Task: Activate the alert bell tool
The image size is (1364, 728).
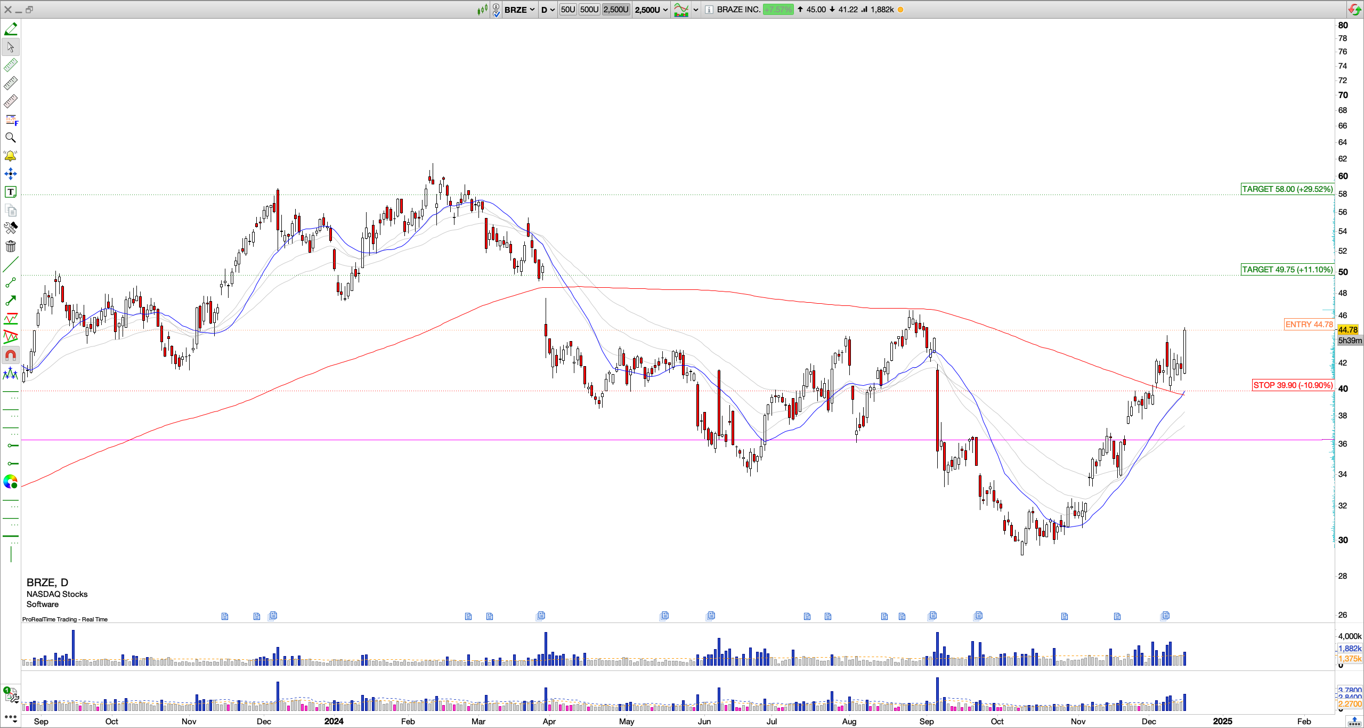Action: click(x=11, y=156)
